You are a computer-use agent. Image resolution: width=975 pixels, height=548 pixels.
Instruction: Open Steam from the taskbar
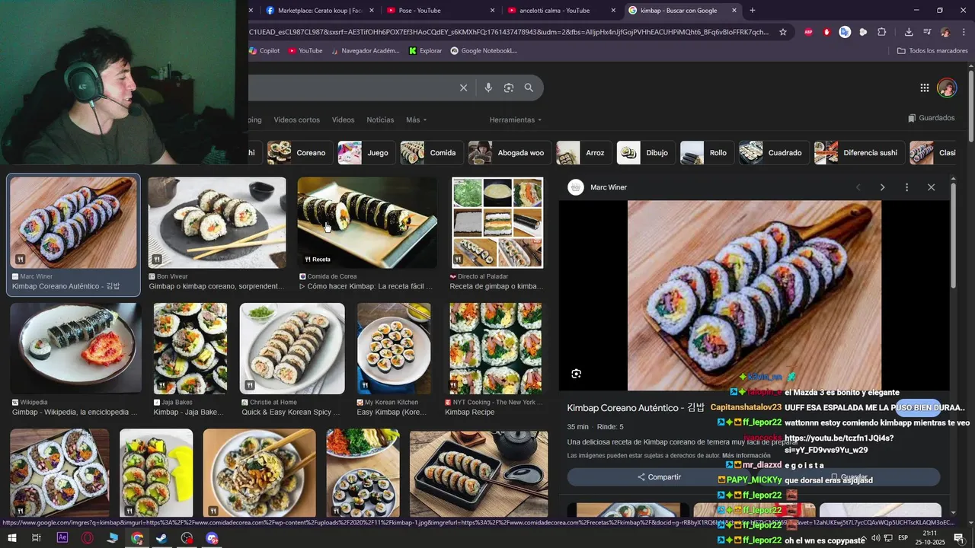click(x=161, y=538)
